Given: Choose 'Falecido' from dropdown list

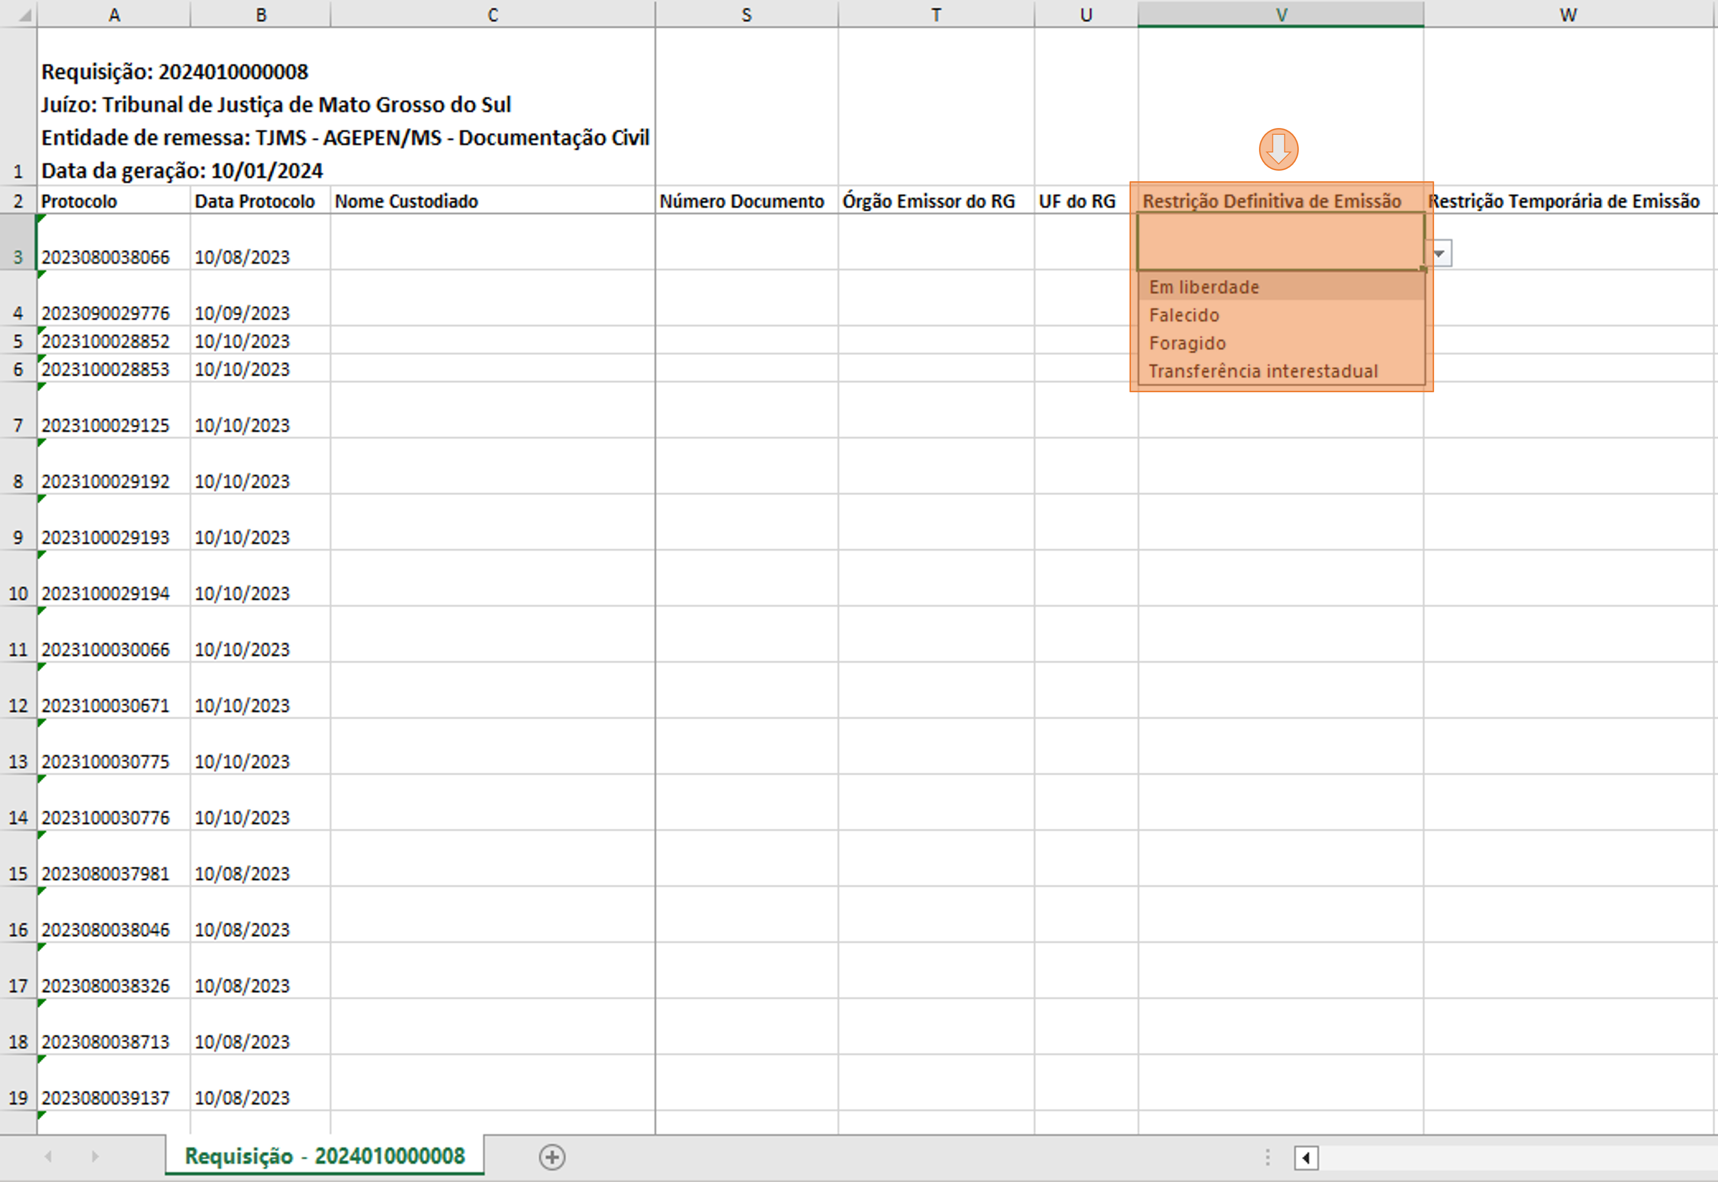Looking at the screenshot, I should coord(1281,315).
